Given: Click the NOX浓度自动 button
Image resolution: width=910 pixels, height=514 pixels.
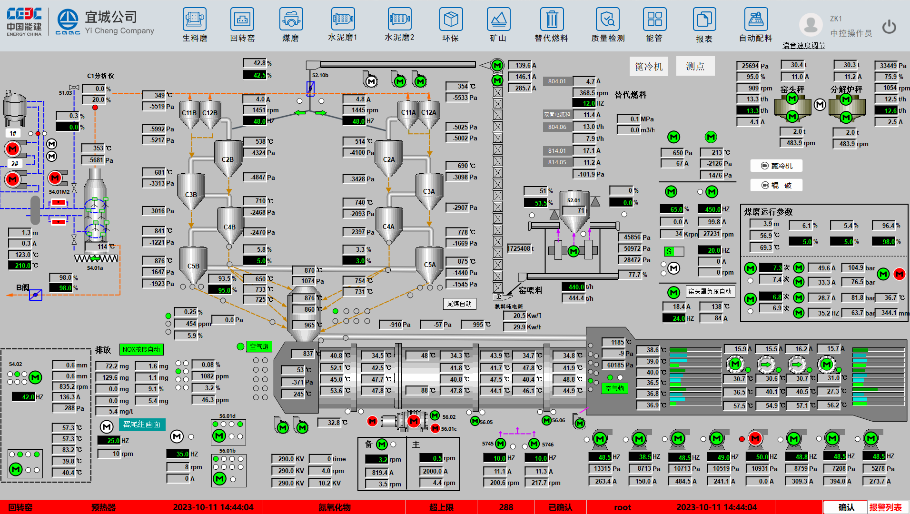Looking at the screenshot, I should [141, 349].
